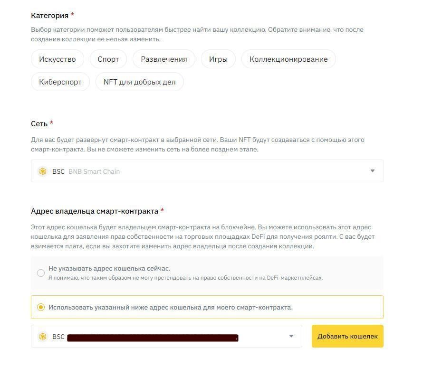
Task: Click the BSC icon beside the wallet address
Action: [x=43, y=336]
